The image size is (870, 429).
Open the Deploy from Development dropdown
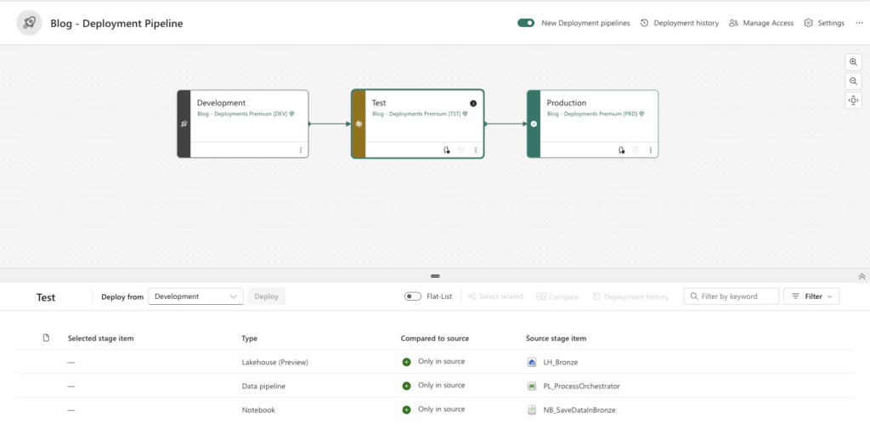(x=195, y=296)
